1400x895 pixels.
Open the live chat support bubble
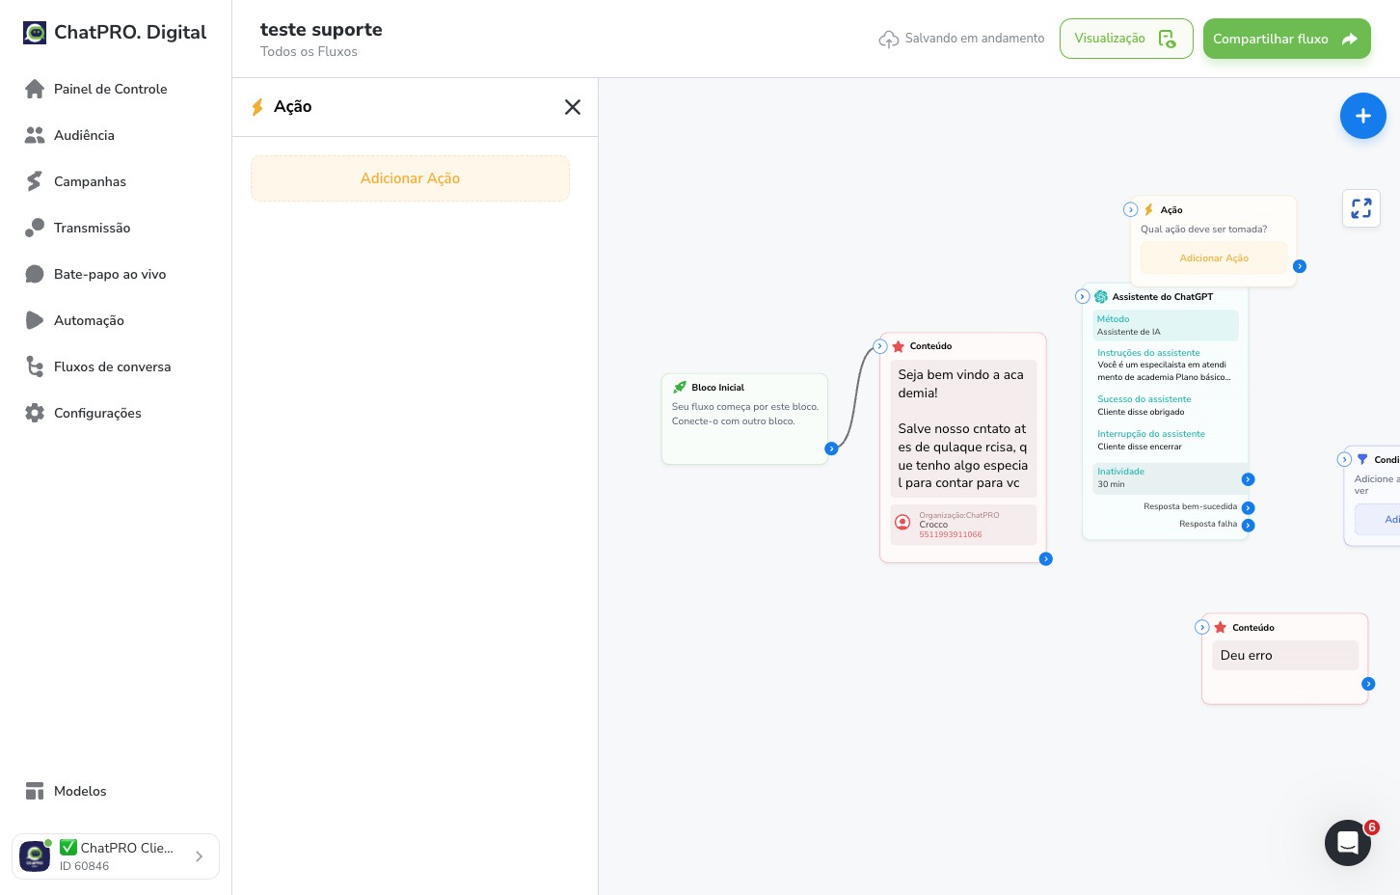click(x=1347, y=843)
